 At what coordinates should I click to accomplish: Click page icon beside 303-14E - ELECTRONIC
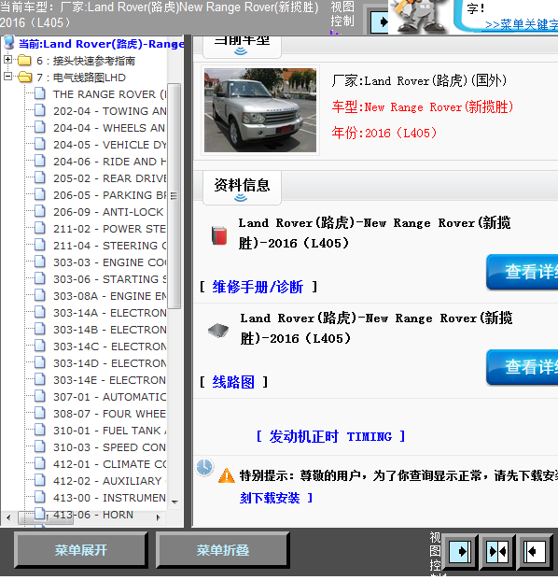coord(40,379)
